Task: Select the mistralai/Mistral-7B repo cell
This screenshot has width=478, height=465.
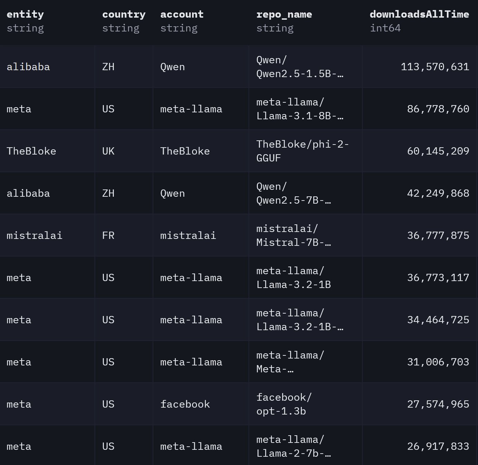Action: 294,235
